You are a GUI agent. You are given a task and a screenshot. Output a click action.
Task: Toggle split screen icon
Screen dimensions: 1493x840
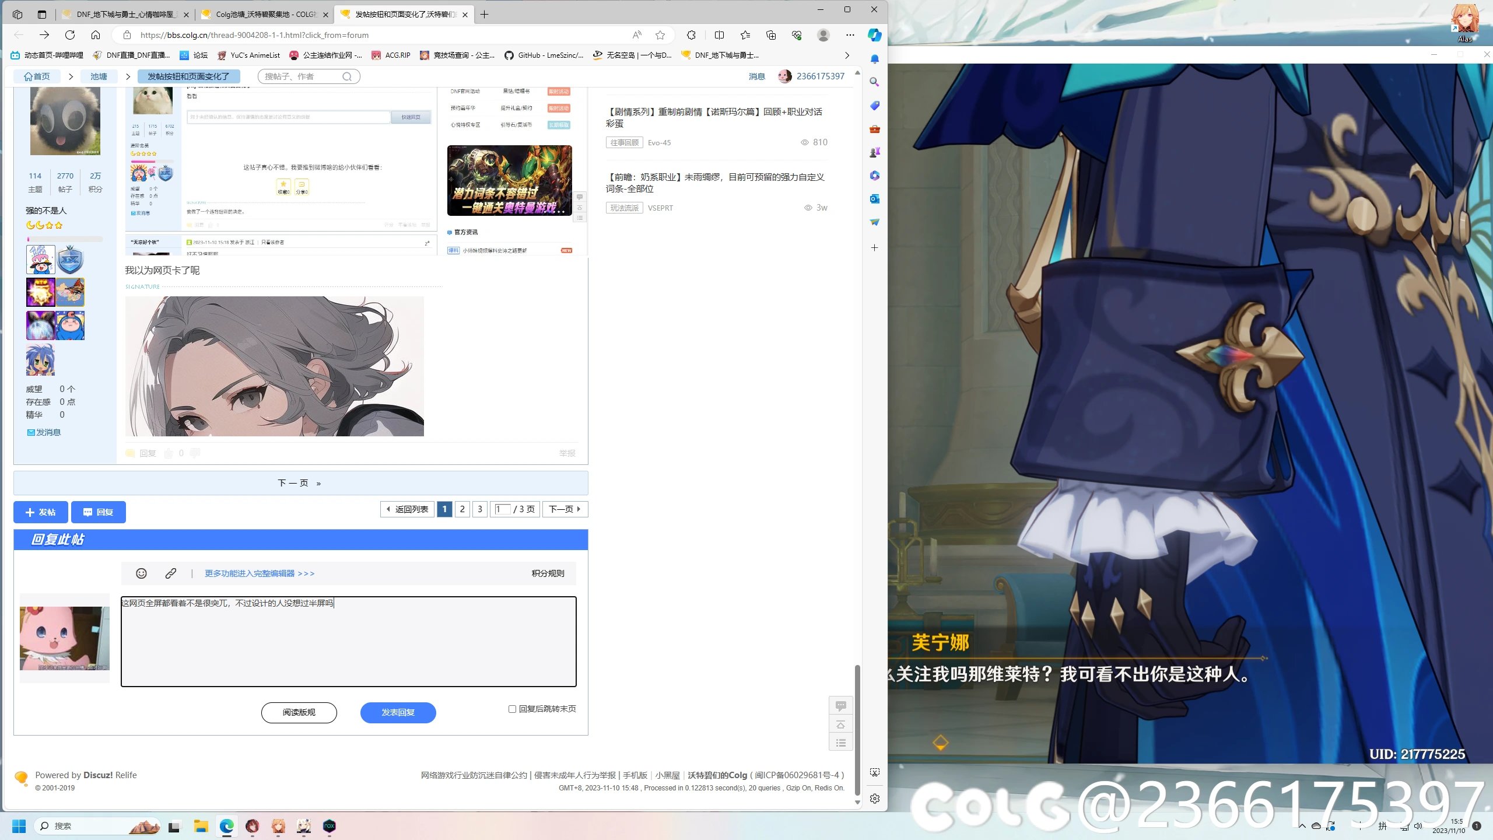(x=719, y=35)
